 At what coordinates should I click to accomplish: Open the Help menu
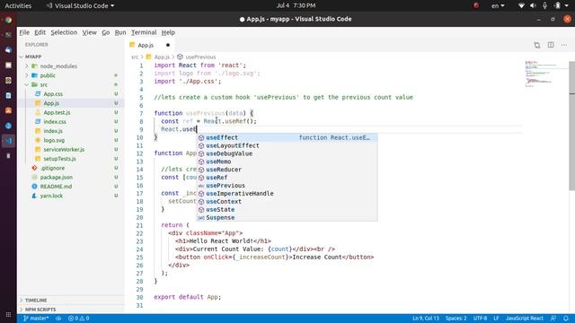pyautogui.click(x=168, y=32)
